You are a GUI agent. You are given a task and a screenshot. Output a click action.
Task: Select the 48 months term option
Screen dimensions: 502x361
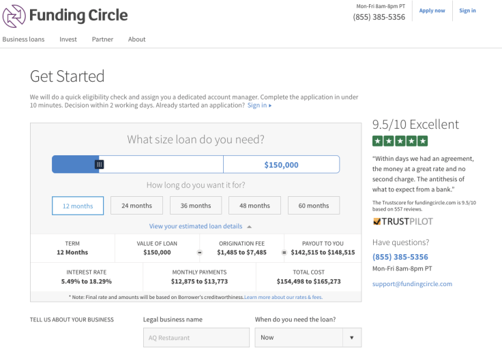(254, 206)
